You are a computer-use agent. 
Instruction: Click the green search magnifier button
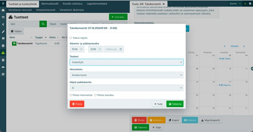point(43,24)
